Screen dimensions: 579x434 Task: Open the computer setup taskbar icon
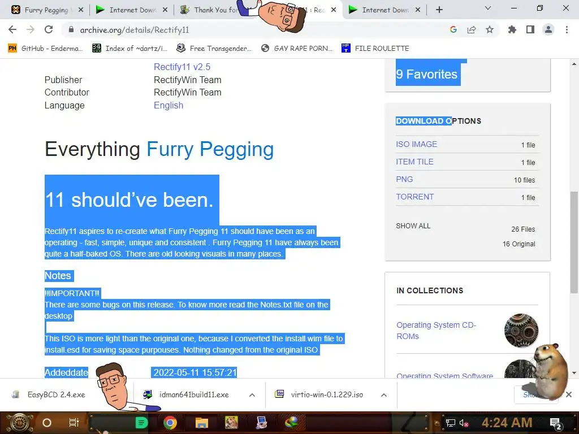click(262, 423)
